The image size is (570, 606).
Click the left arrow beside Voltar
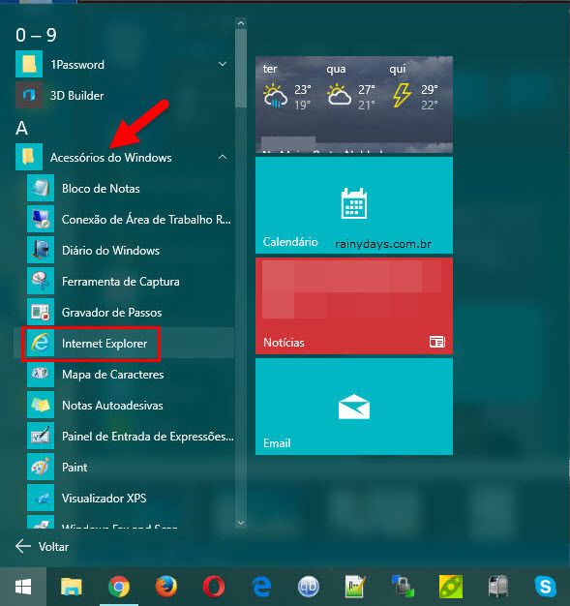tap(23, 546)
